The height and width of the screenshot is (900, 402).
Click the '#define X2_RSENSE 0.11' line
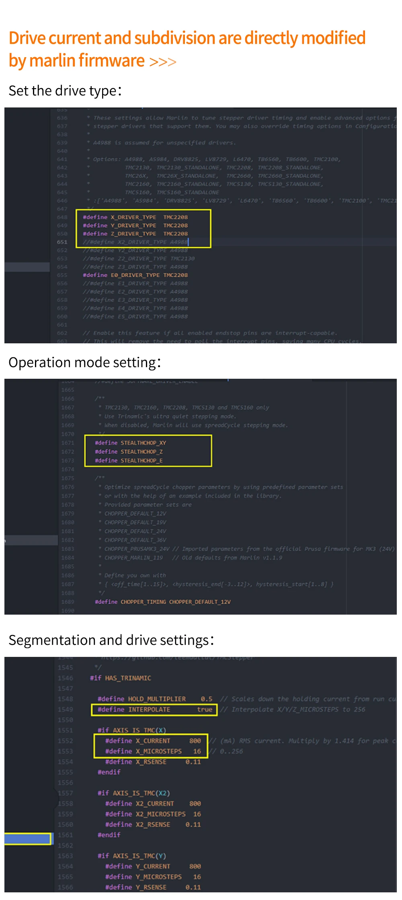pyautogui.click(x=153, y=825)
